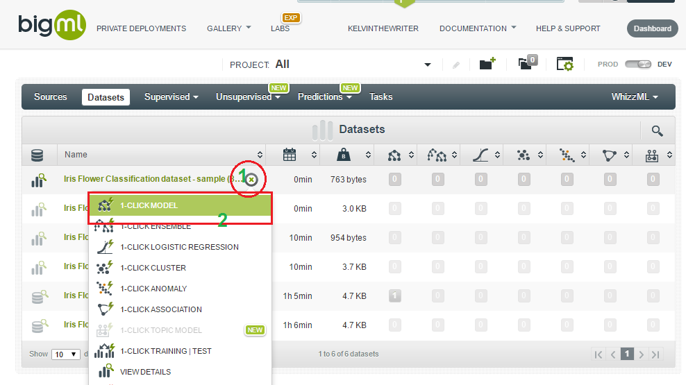Expand the Predictions dropdown tab

click(325, 97)
